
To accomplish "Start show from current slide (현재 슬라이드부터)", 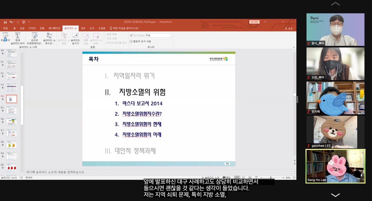I will [x=18, y=39].
